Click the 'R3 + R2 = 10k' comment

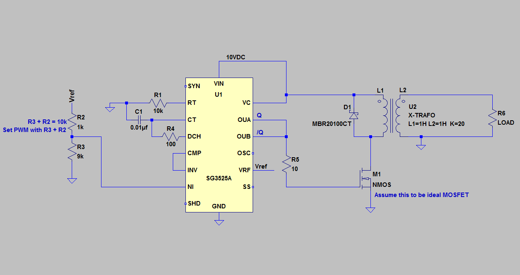[x=47, y=121]
